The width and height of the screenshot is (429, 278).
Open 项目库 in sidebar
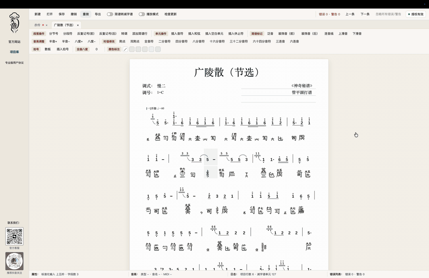click(x=14, y=52)
